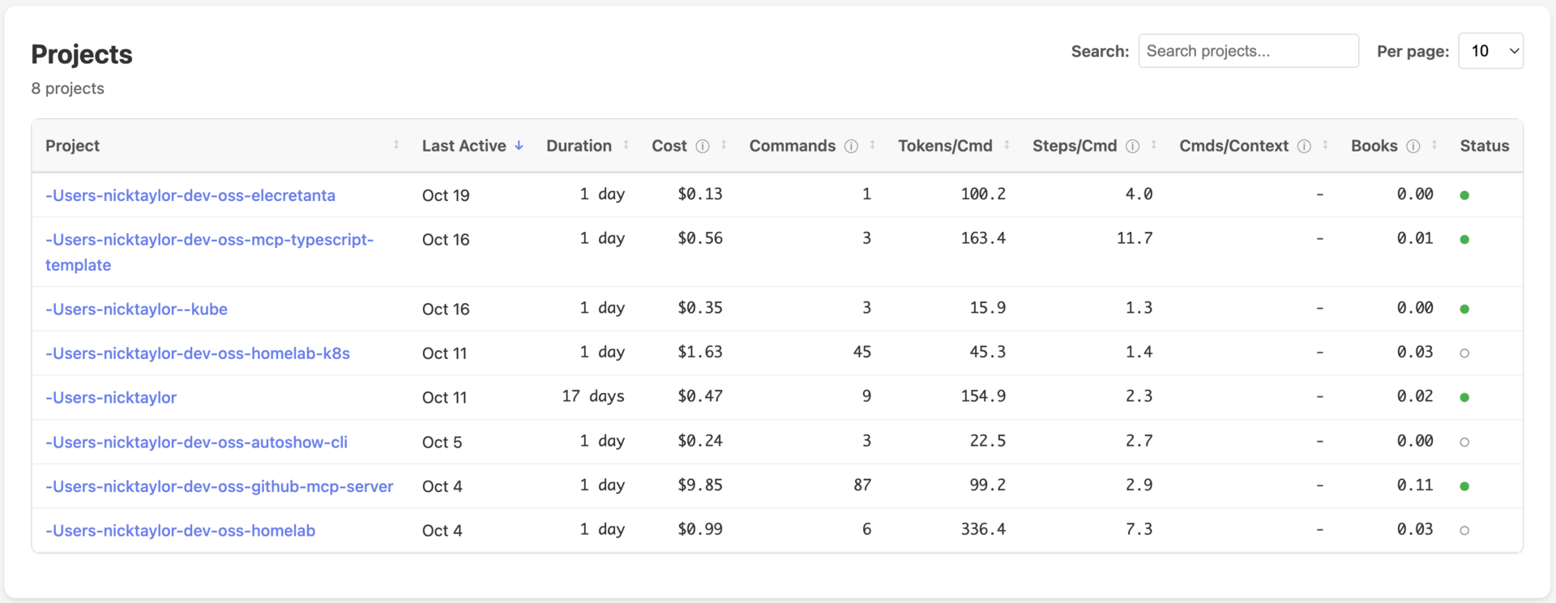Click info icon beside Steps/Cmd header
This screenshot has height=603, width=1556.
1132,147
